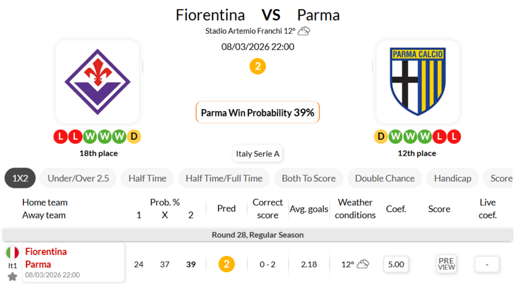Viewport: 517px width, 284px height.
Task: Open the Italy Serie A league link
Action: click(258, 154)
